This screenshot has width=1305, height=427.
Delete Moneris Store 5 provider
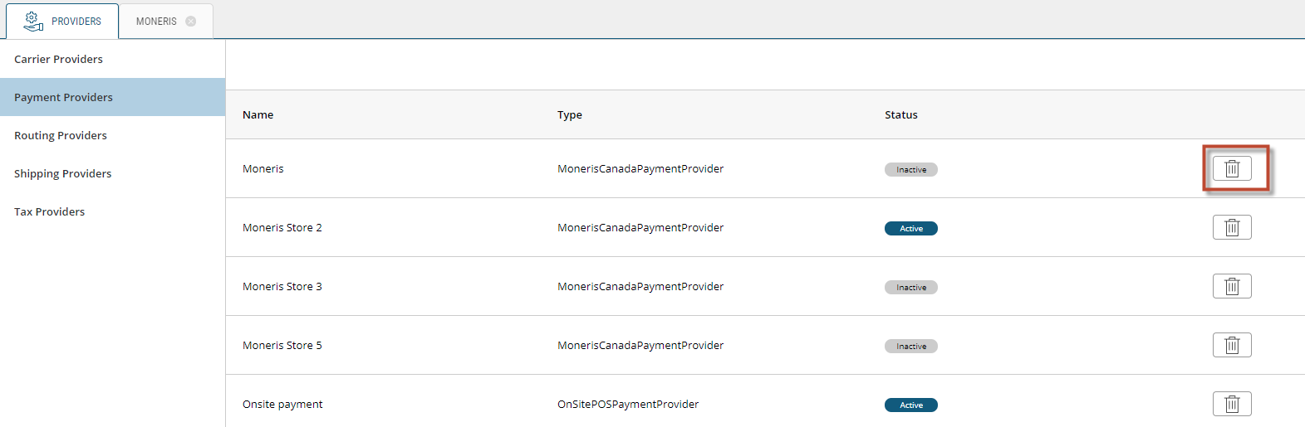(x=1232, y=345)
